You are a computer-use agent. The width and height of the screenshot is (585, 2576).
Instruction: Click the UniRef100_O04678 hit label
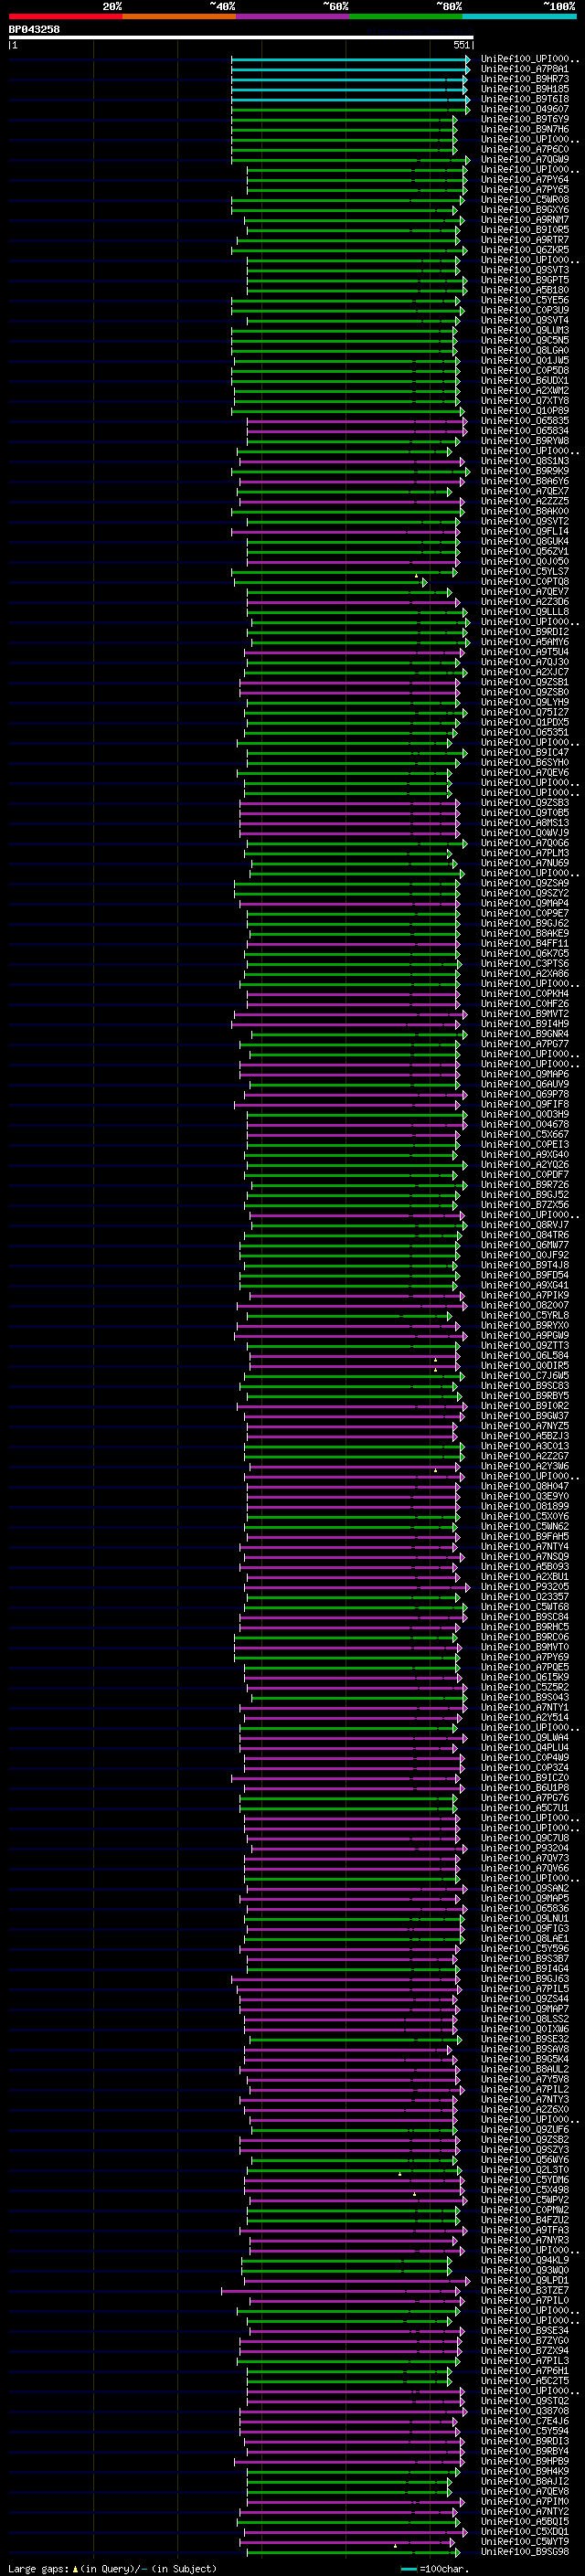pyautogui.click(x=525, y=1124)
